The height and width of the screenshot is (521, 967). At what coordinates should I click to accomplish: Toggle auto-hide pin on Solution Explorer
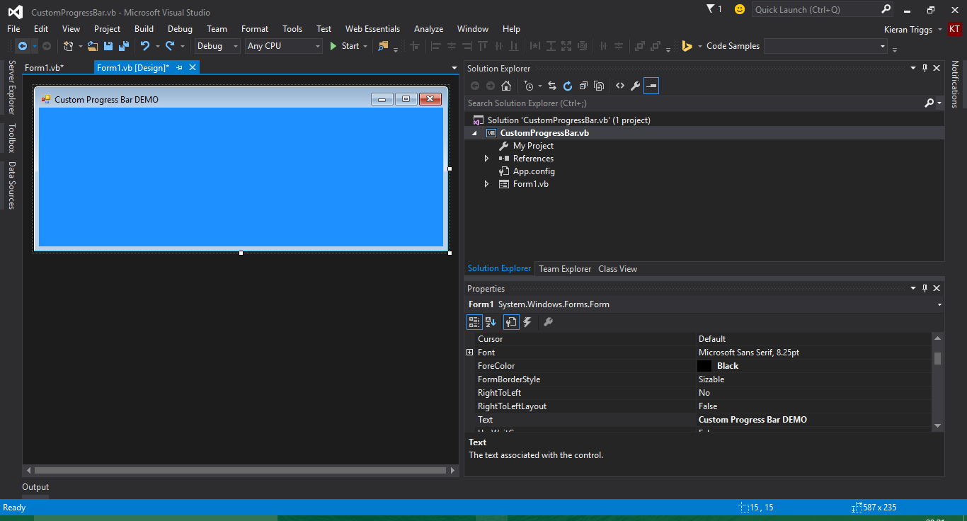click(x=925, y=68)
